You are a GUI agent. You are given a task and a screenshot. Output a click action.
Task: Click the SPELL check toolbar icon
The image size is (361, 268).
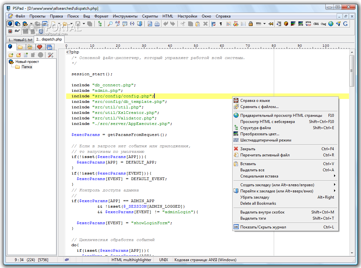[x=259, y=24]
